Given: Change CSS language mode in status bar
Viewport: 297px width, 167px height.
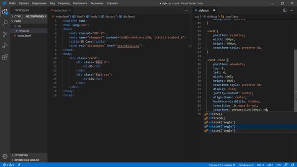Looking at the screenshot, I should (278, 165).
